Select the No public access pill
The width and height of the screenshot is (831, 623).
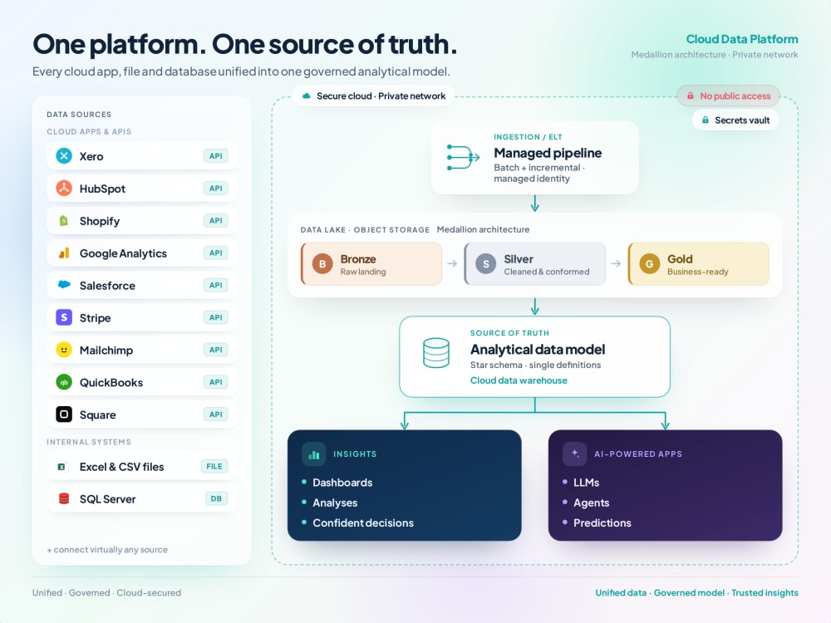point(728,96)
